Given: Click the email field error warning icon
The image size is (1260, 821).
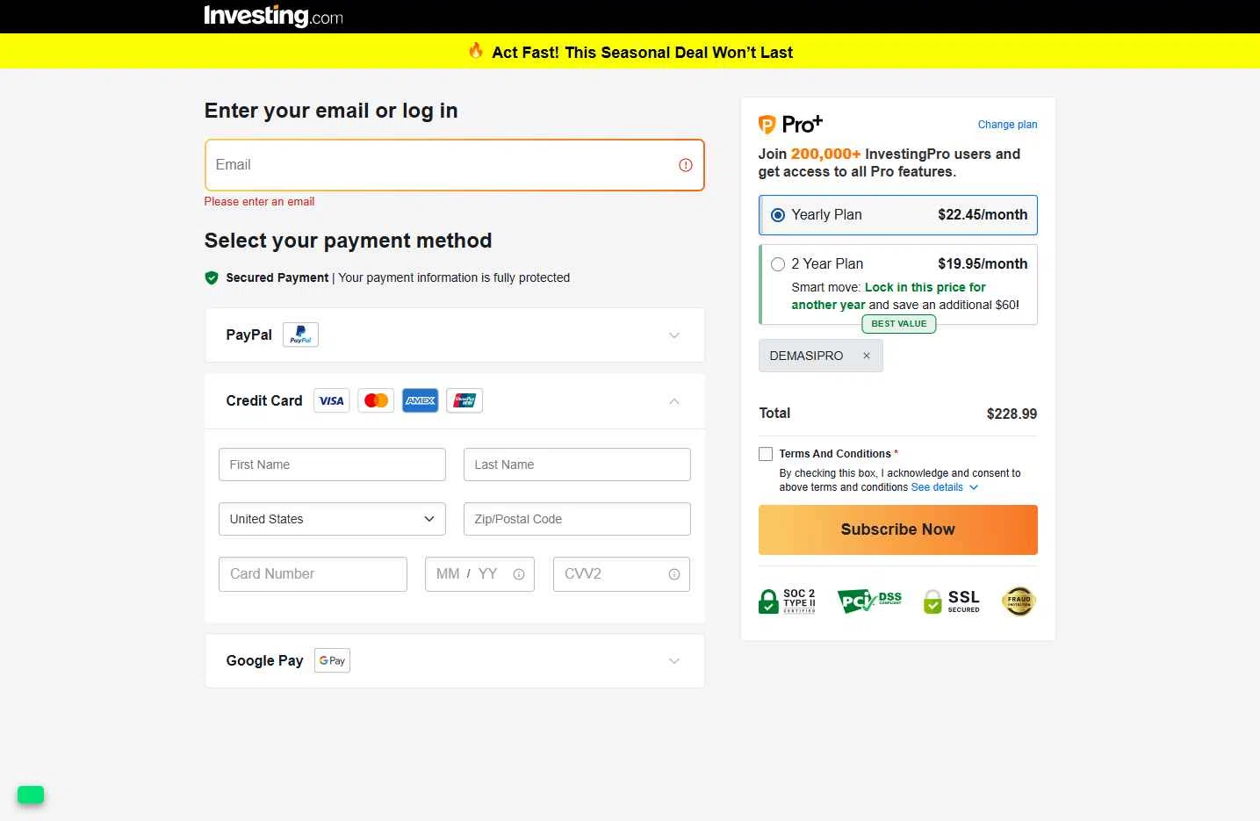Looking at the screenshot, I should tap(686, 165).
